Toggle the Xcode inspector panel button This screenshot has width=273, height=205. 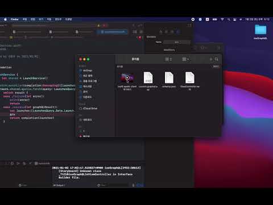(189, 25)
